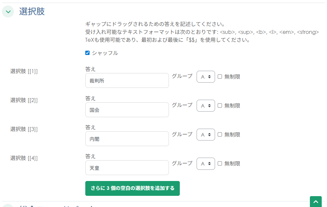Click the green arrow icon at bottom right
Screen dimensions: 327x207
(x=315, y=201)
